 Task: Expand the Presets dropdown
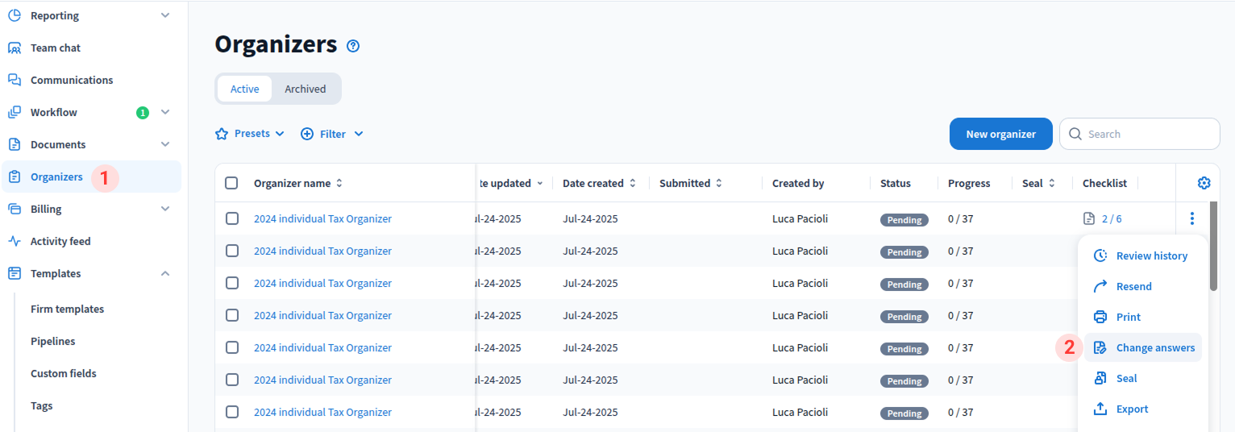pyautogui.click(x=250, y=134)
